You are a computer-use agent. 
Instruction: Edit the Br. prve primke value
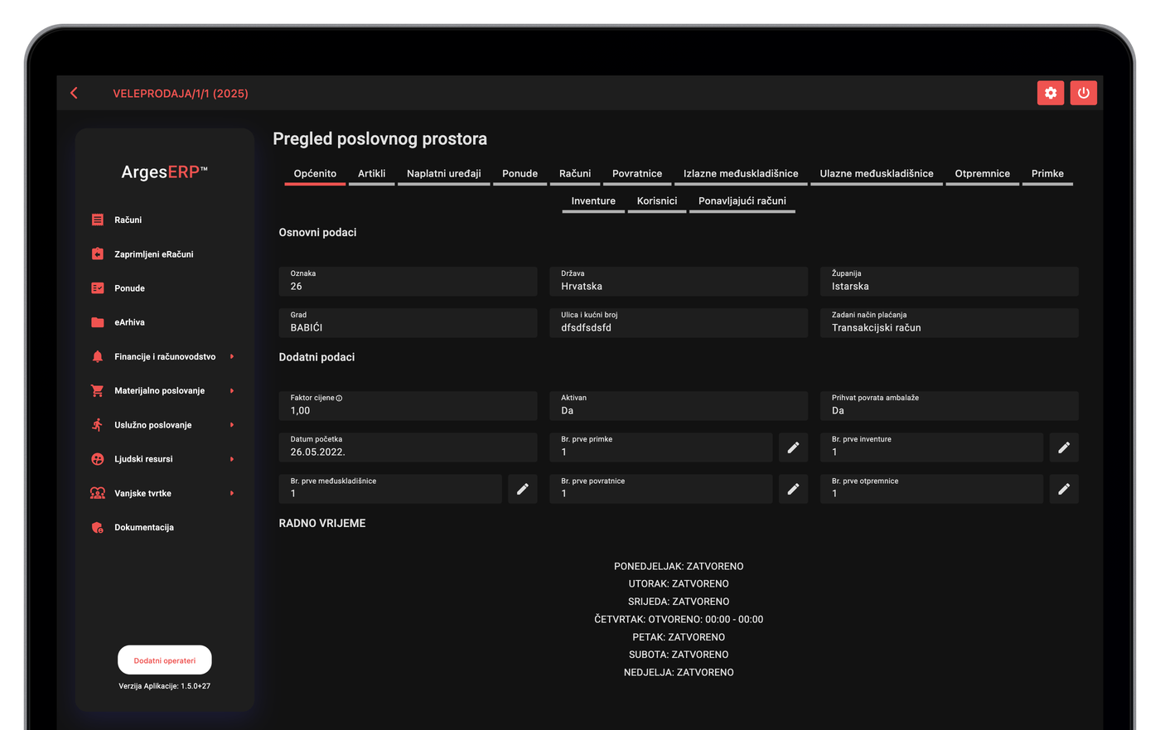[x=793, y=447]
